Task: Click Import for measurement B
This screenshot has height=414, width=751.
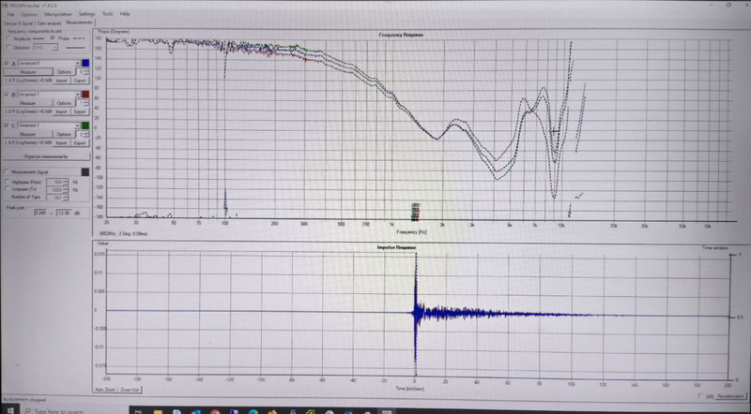Action: 62,111
